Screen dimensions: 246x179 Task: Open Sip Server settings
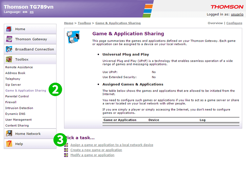[x=13, y=85]
